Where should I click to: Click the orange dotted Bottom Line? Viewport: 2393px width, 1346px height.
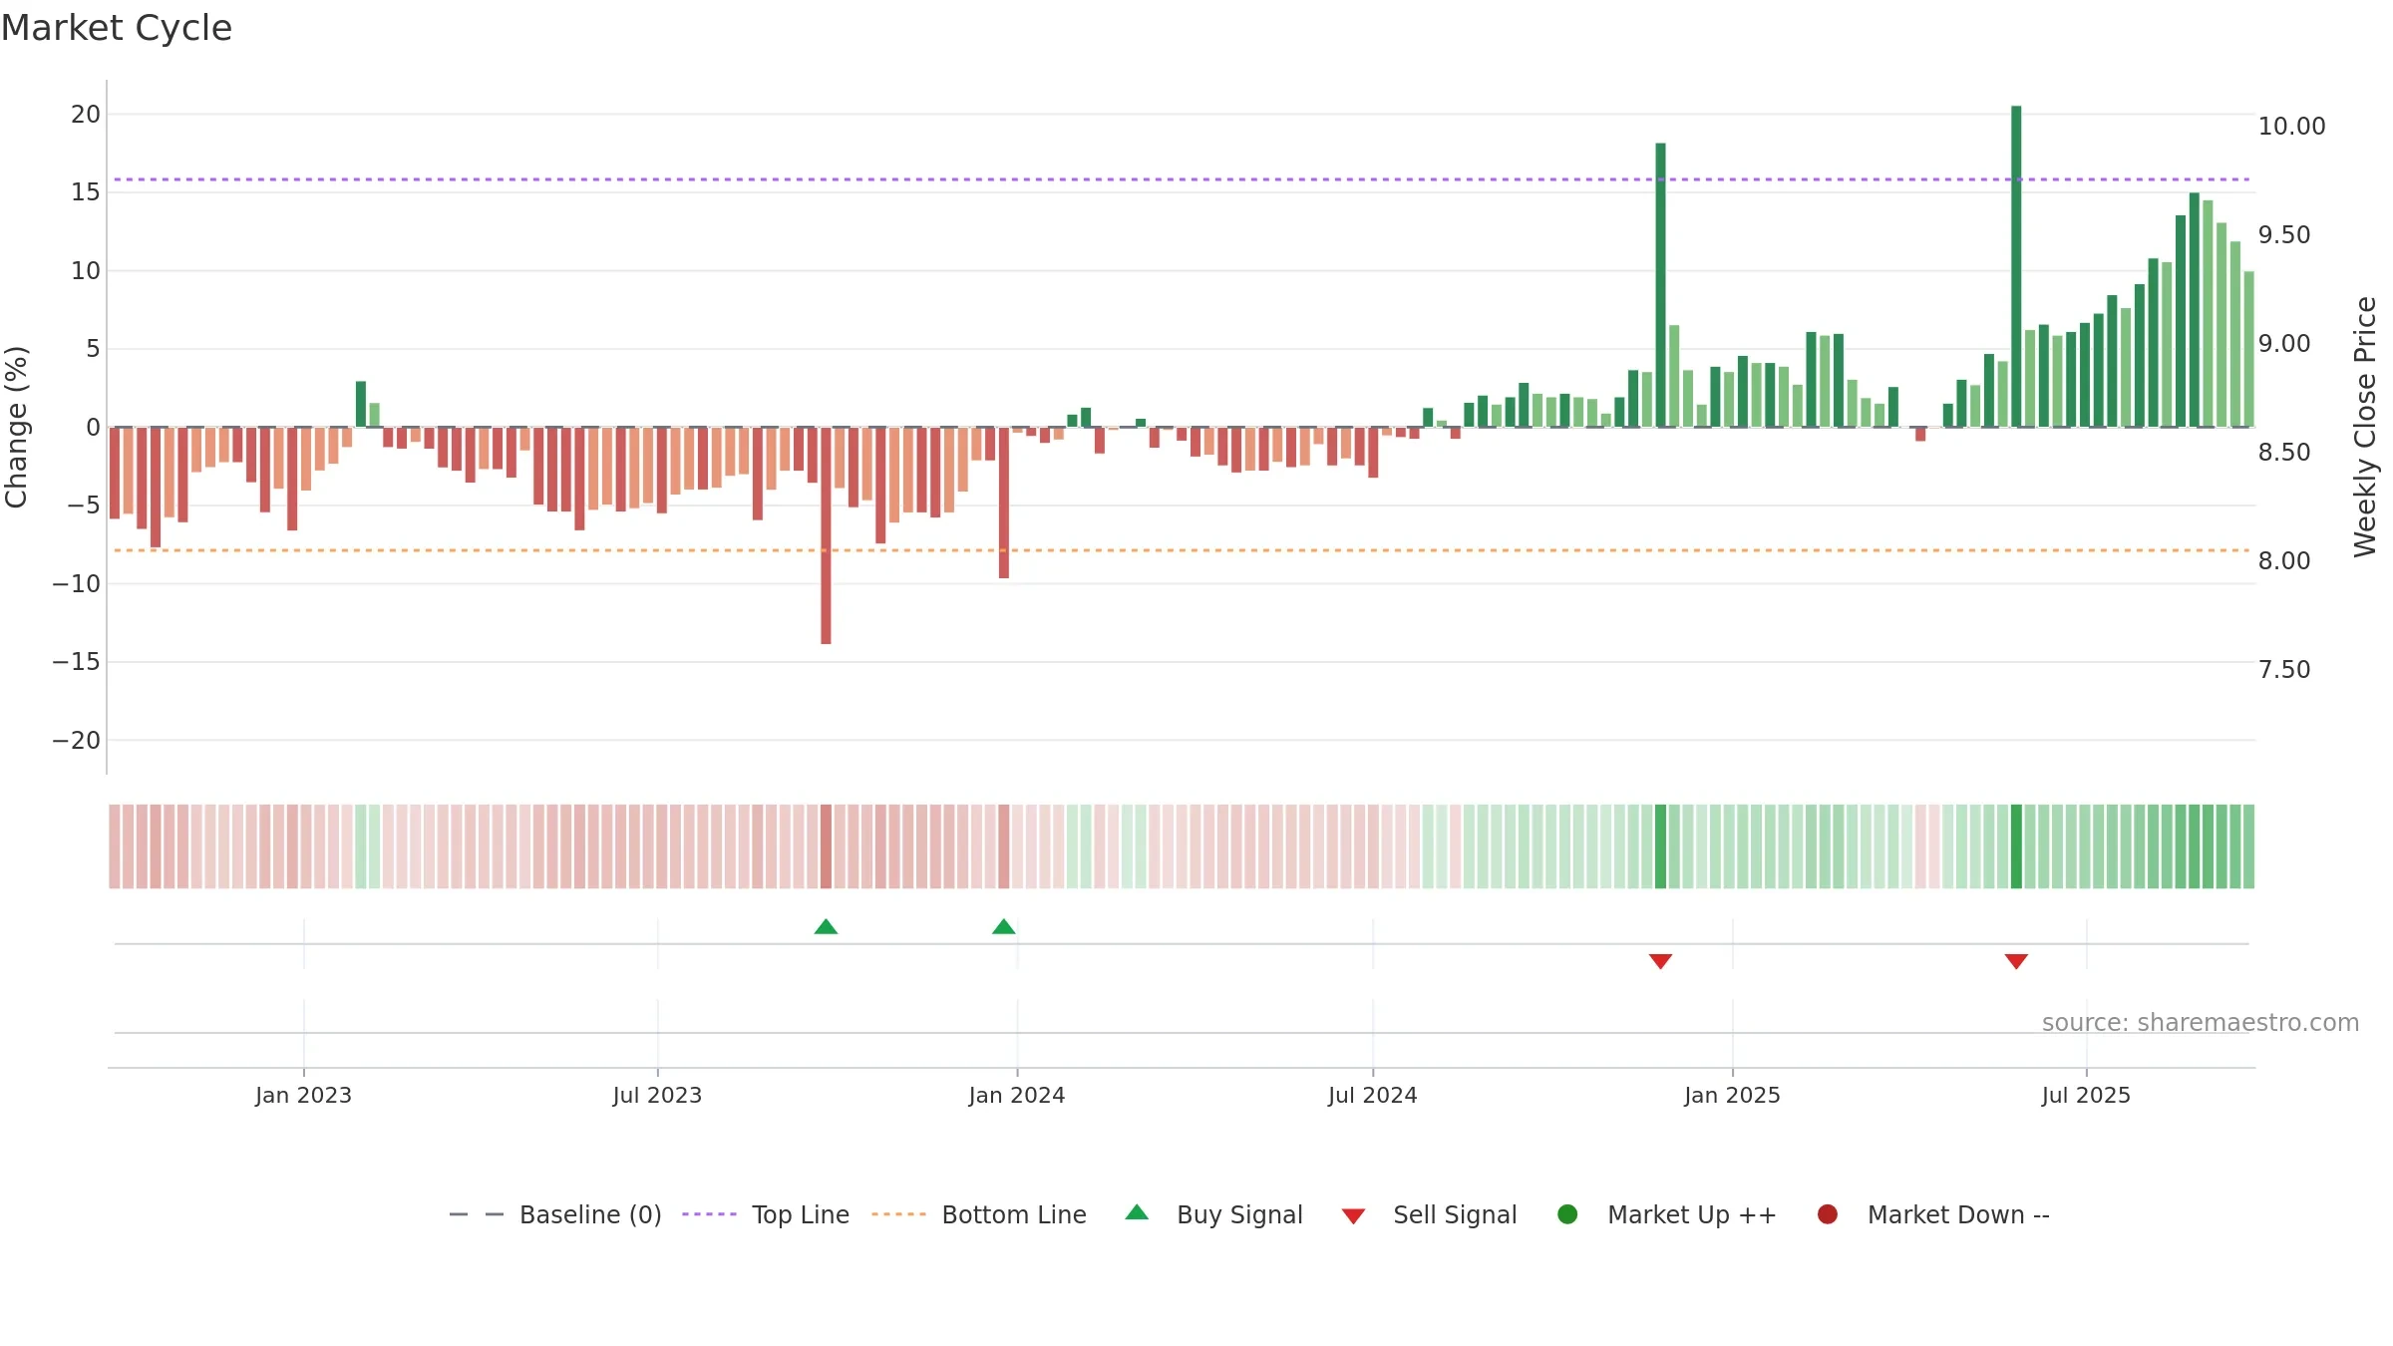pyautogui.click(x=1182, y=550)
